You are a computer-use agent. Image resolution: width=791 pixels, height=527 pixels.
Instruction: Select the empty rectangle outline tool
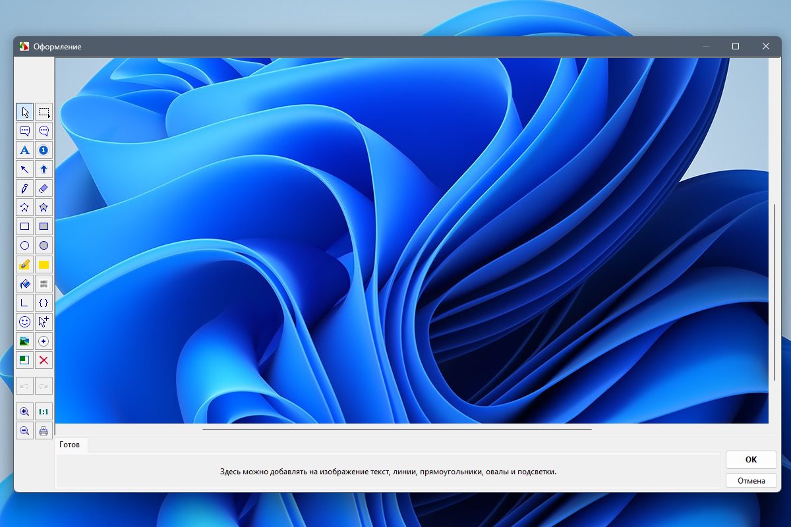[x=24, y=227]
